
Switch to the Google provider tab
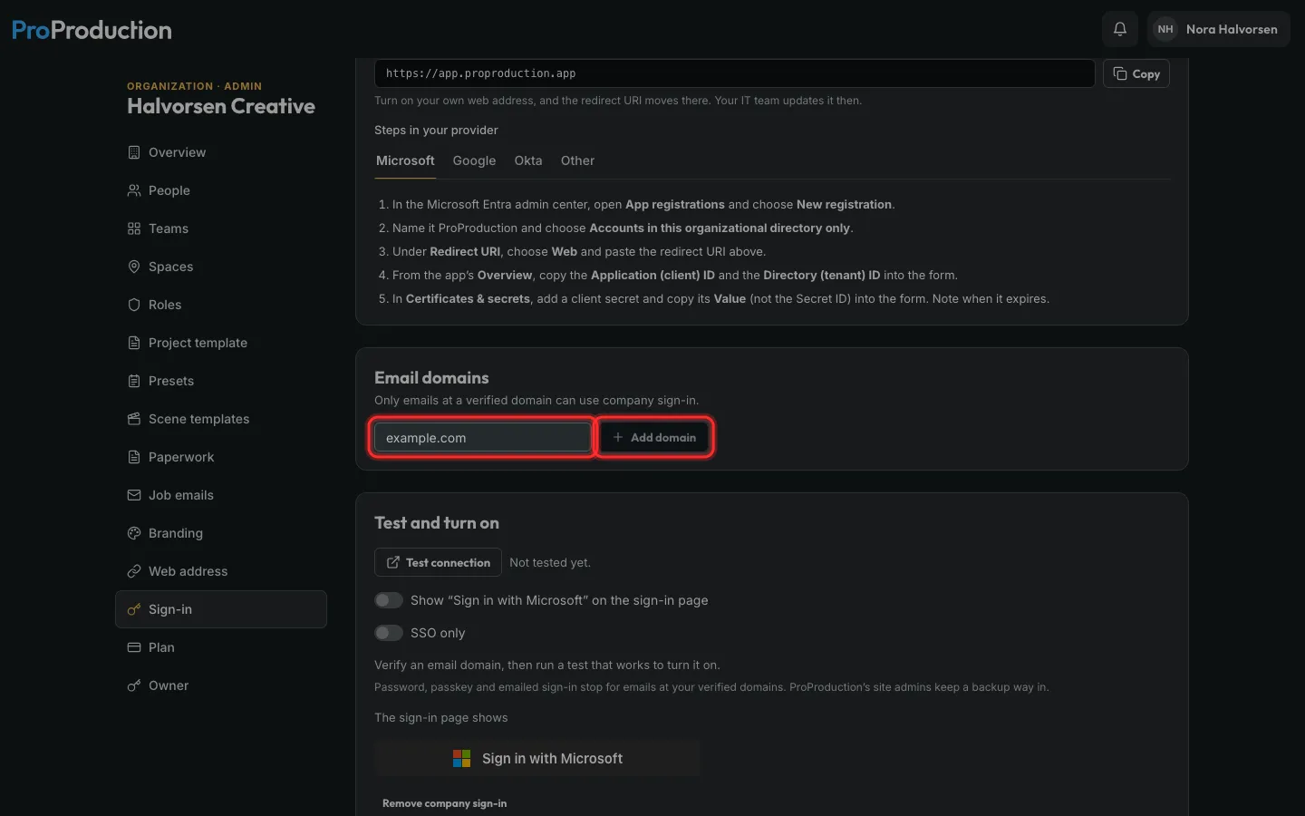point(474,160)
